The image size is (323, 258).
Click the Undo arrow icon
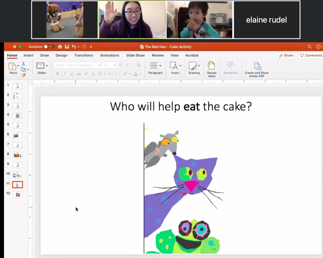point(74,47)
